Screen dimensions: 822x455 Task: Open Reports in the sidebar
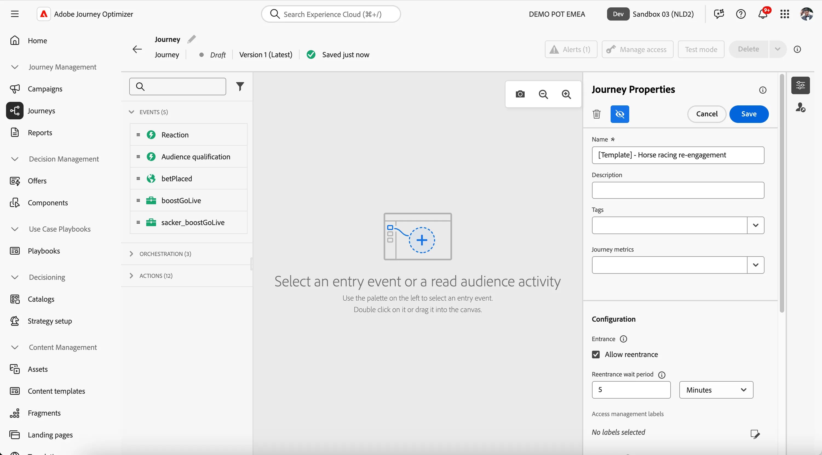click(40, 133)
